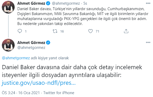This screenshot has width=153, height=97.
Task: Open the first tweet's three-dot more menu
Action: [148, 3]
